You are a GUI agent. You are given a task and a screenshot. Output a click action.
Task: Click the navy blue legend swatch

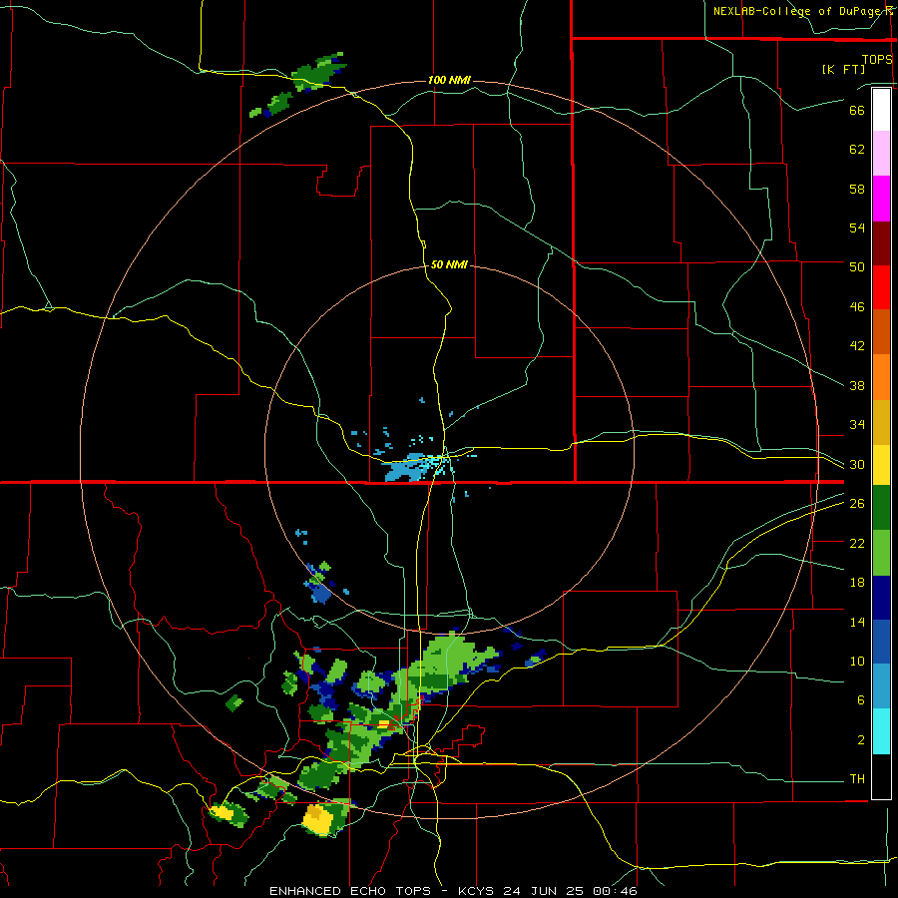881,598
